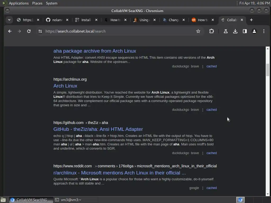Open cached link for Arch Linux result
This screenshot has width=271, height=203.
211,110
